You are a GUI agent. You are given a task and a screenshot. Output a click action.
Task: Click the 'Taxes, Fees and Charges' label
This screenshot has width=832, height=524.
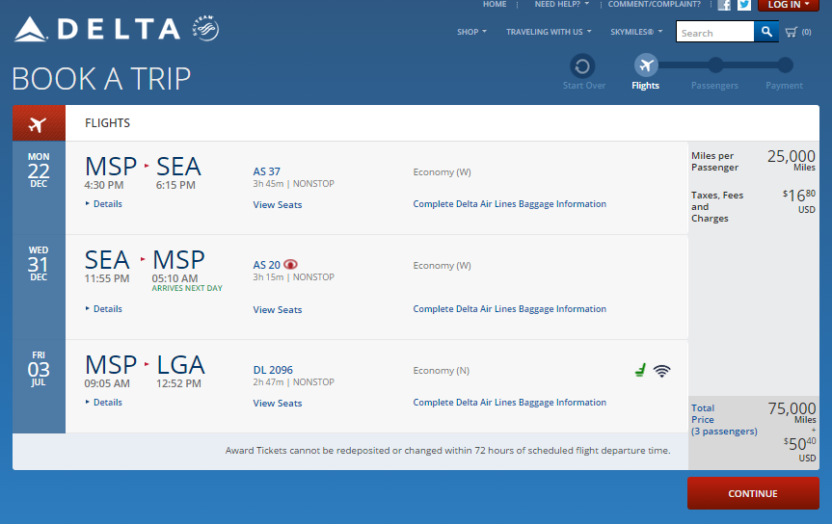pyautogui.click(x=717, y=206)
